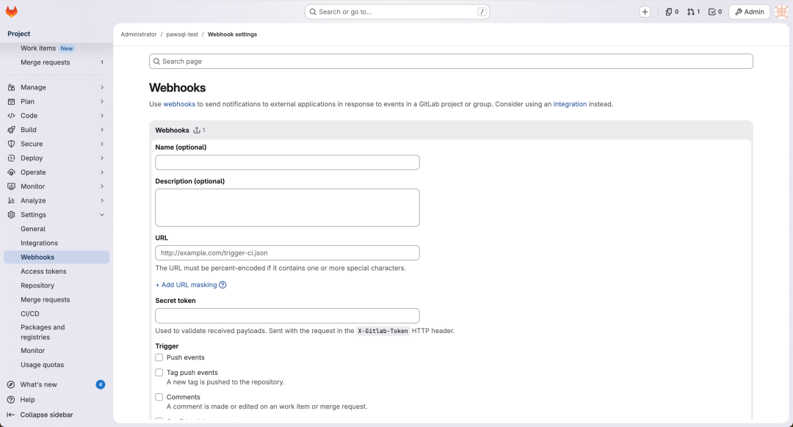Collapse the Settings section chevron
The width and height of the screenshot is (793, 427).
(102, 215)
